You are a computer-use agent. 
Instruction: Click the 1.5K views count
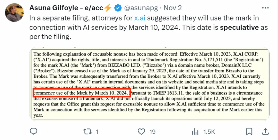click(x=209, y=132)
